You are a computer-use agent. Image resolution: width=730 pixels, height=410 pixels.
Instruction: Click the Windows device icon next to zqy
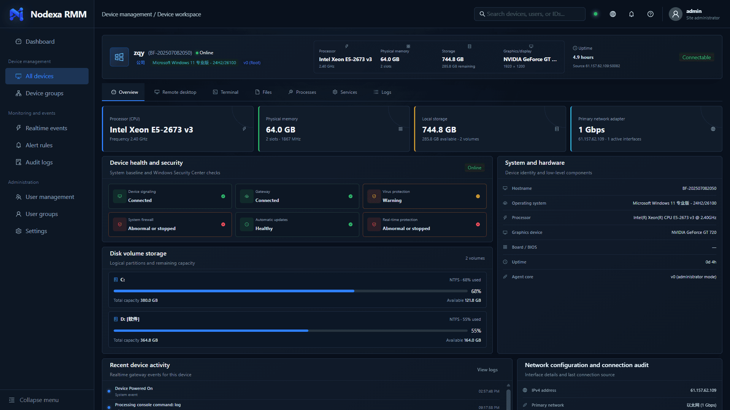pyautogui.click(x=119, y=57)
